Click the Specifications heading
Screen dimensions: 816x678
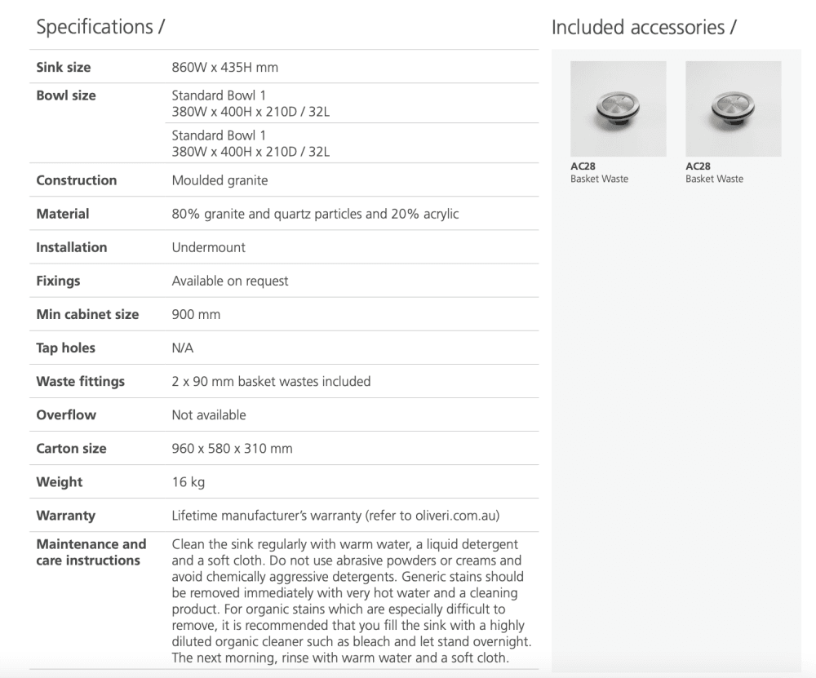[x=101, y=26]
